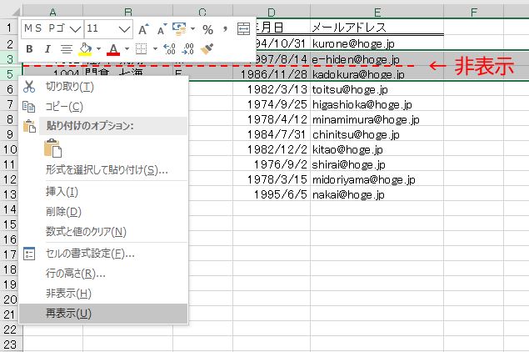Open the font color dropdown arrow
529x352 pixels.
coord(127,49)
